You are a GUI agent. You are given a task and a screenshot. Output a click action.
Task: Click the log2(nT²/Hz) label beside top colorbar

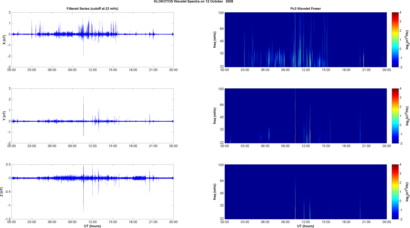(407, 40)
